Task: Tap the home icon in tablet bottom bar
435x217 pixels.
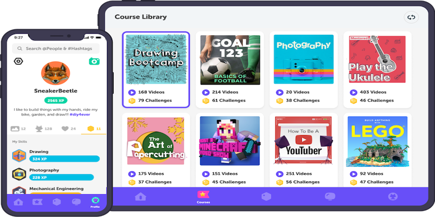Action: (140, 197)
